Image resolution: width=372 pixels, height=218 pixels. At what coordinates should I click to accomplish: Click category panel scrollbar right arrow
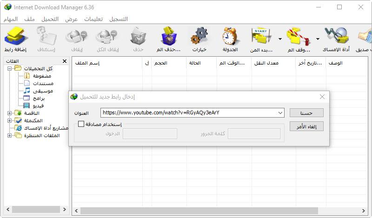65,210
